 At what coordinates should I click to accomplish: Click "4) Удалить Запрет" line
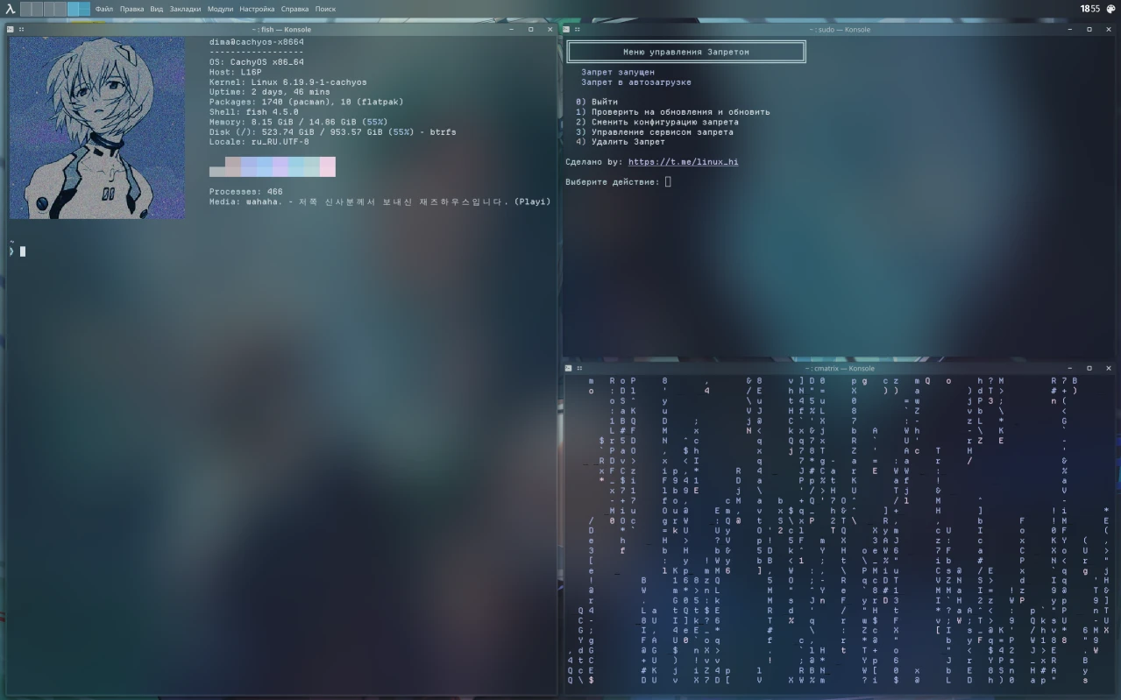(621, 142)
